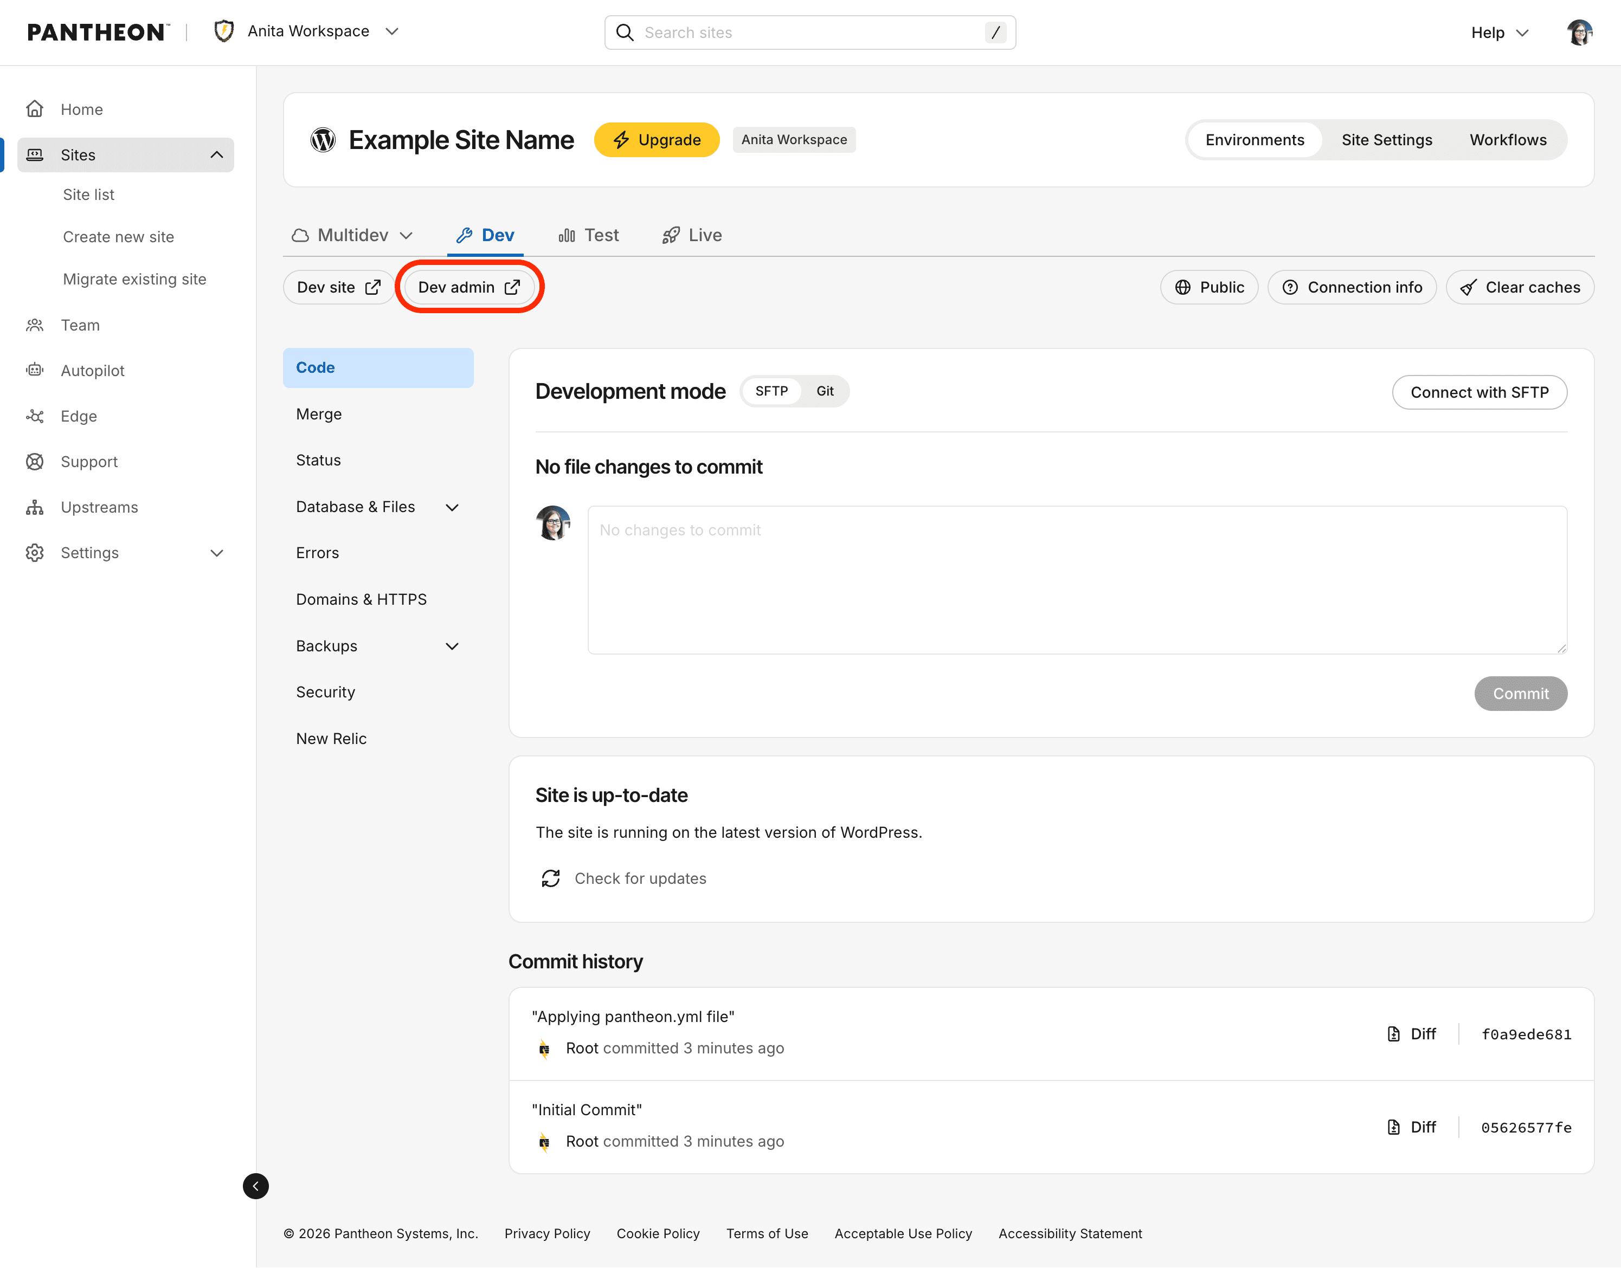Click the search magnifier icon
Viewport: 1621px width, 1268px height.
[x=625, y=33]
